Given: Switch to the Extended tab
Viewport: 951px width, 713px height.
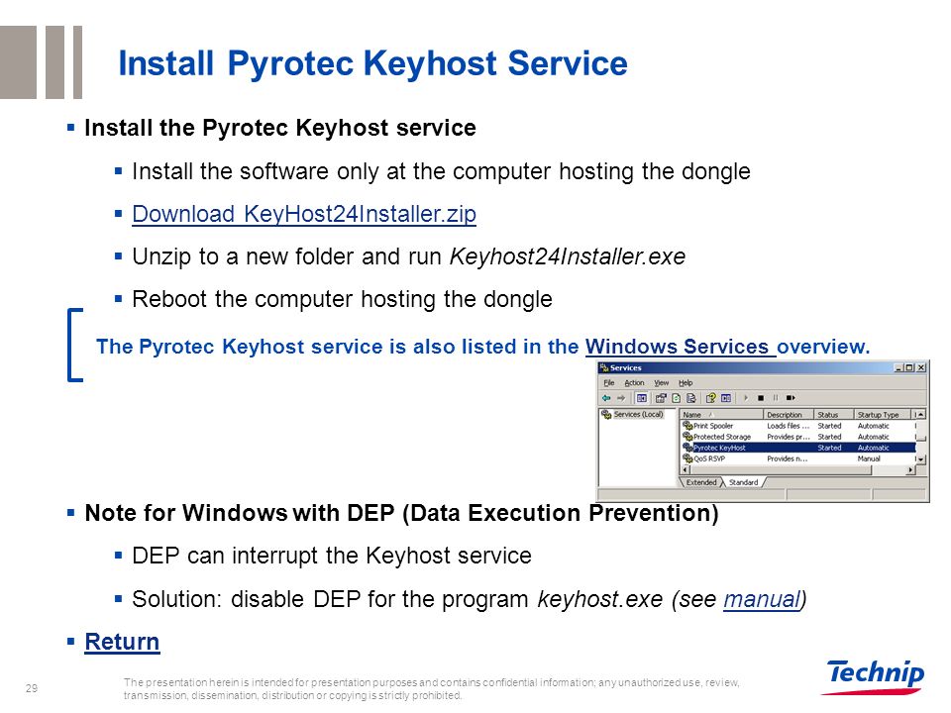Looking at the screenshot, I should (701, 482).
